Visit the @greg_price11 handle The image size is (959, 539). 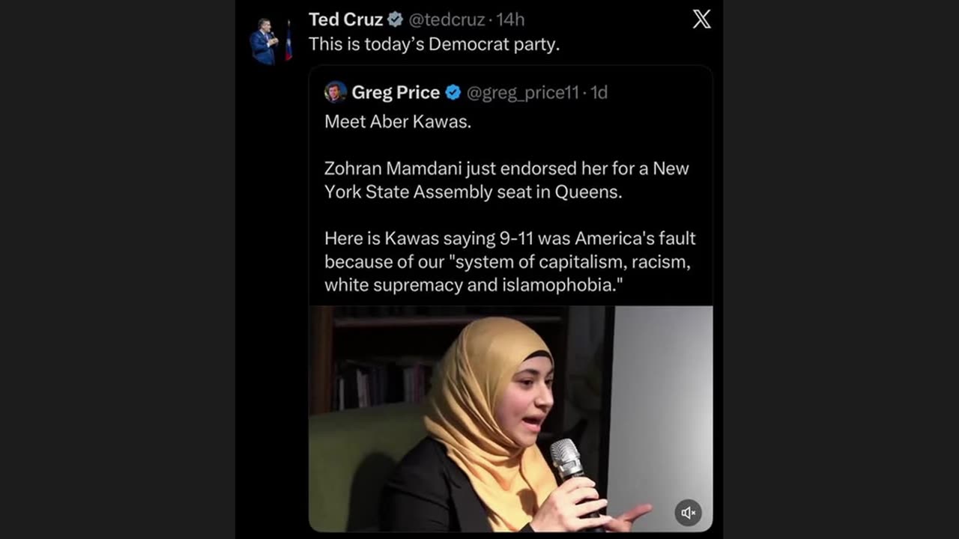click(523, 92)
